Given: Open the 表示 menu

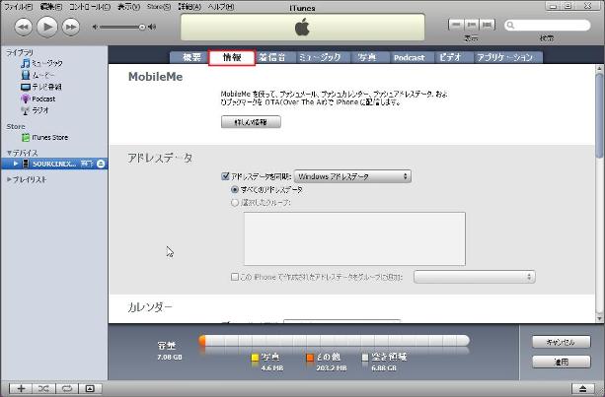Looking at the screenshot, I should [x=128, y=7].
